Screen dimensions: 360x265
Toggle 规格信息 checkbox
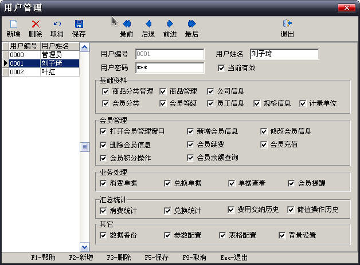[x=257, y=103]
